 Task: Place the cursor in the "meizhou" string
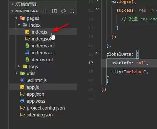[135, 72]
